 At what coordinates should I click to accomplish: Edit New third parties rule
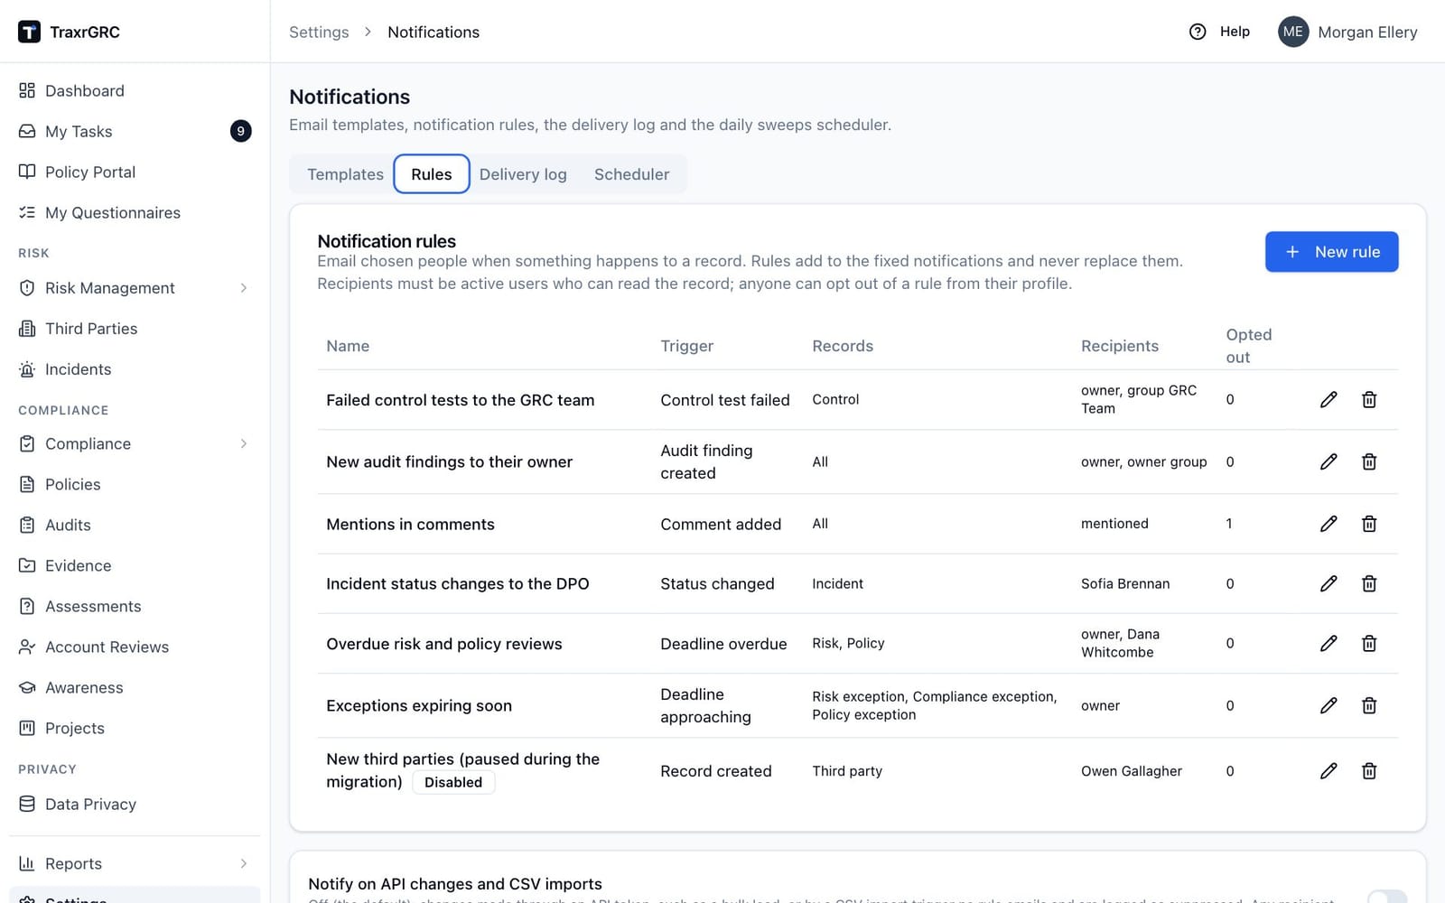click(1328, 770)
